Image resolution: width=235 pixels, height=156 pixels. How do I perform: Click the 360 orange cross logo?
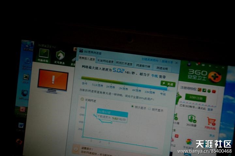[215, 77]
